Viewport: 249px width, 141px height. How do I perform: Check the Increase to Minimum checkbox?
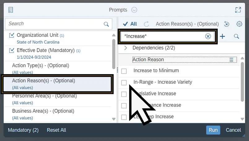point(124,71)
